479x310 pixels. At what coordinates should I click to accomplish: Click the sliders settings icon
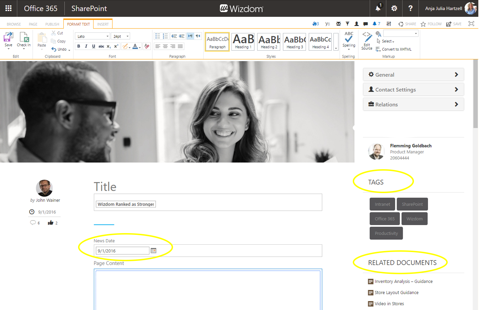(389, 24)
